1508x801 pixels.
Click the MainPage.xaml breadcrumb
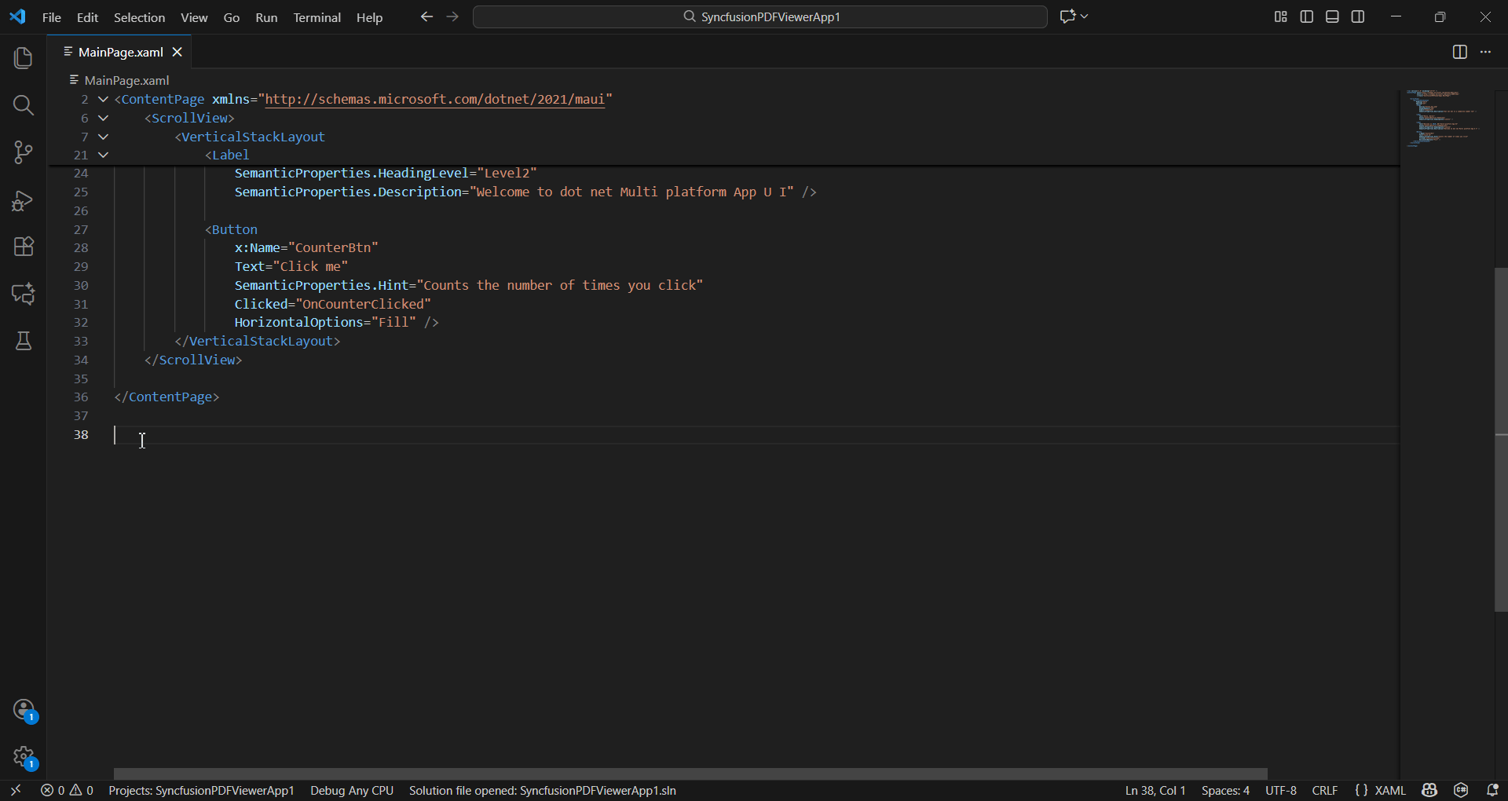coord(126,80)
